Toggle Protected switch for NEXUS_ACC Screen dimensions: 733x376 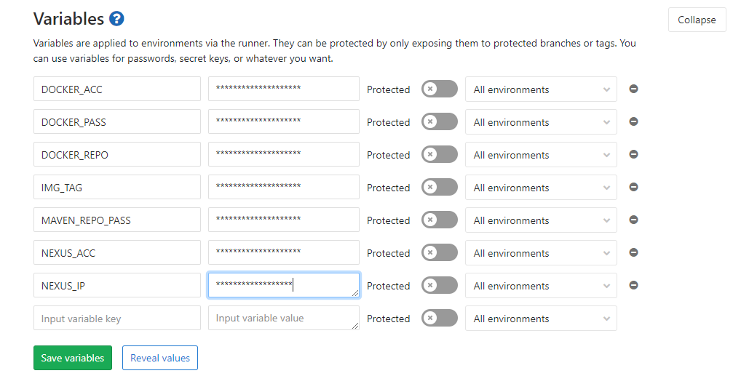pyautogui.click(x=439, y=253)
